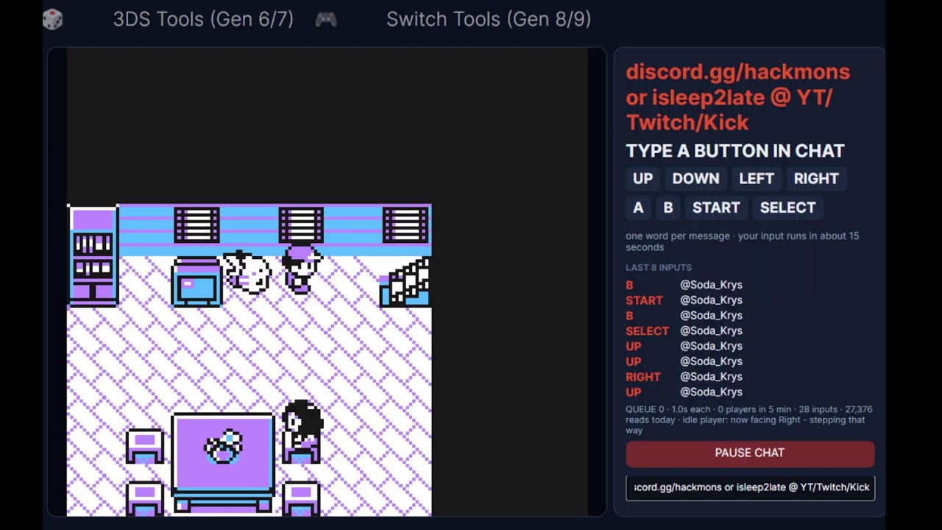
Task: Focus the chat message input field
Action: click(750, 487)
